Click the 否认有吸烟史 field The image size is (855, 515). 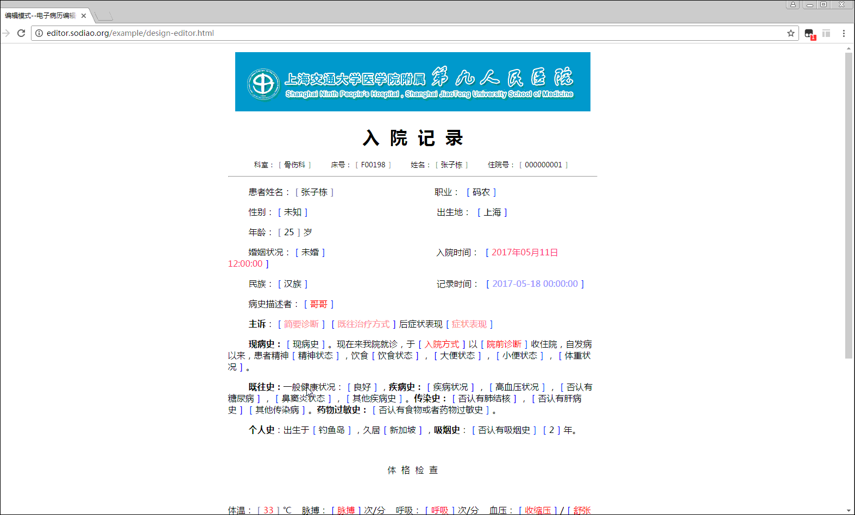[504, 430]
